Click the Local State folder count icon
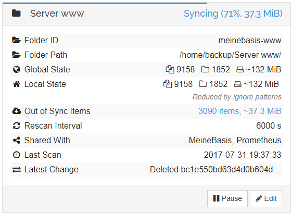Image resolution: width=292 pixels, height=214 pixels. pyautogui.click(x=203, y=84)
